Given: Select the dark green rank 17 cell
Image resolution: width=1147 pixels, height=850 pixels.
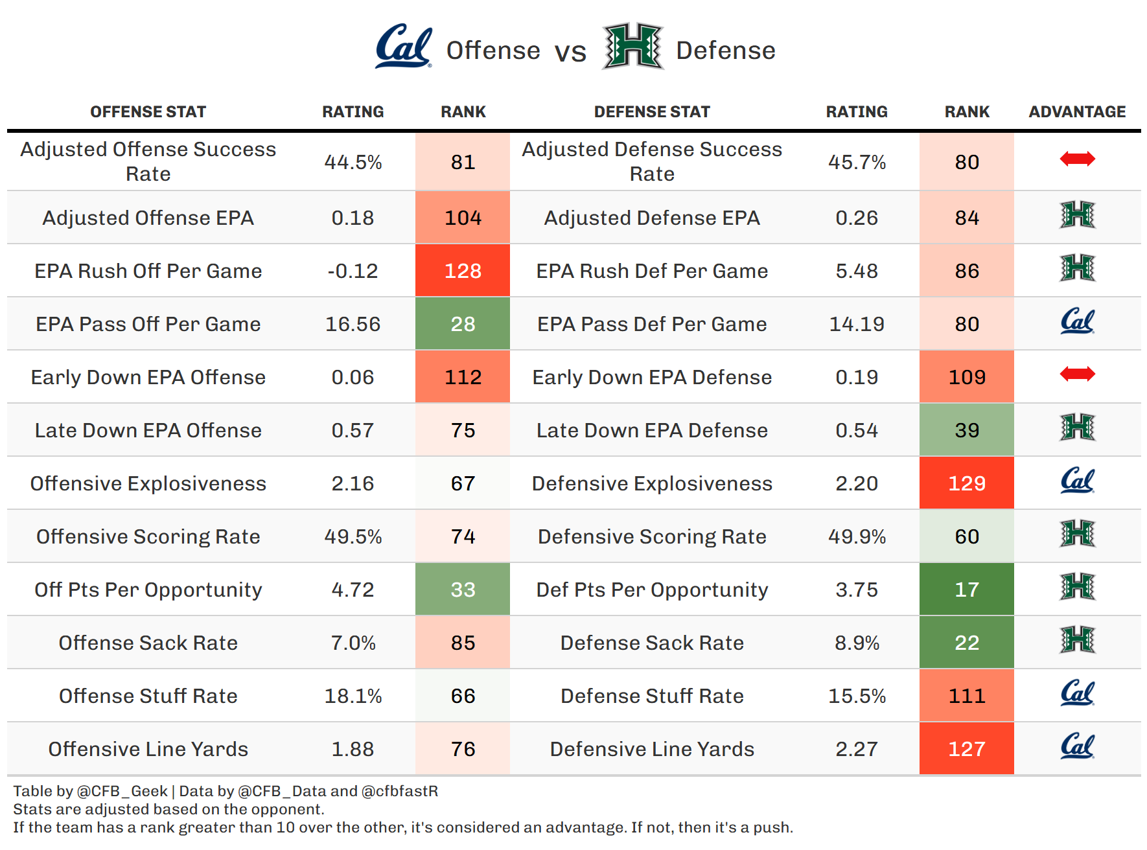Looking at the screenshot, I should (966, 590).
